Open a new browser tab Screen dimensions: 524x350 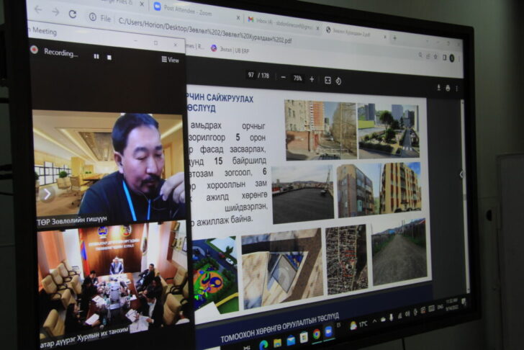tap(394, 37)
